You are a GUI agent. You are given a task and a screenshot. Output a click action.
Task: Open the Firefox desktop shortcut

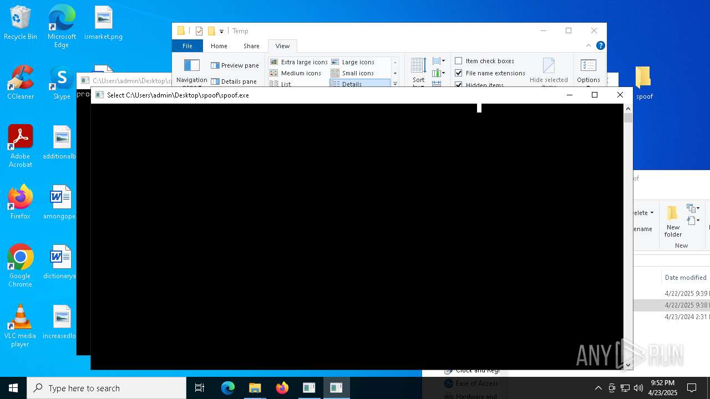(21, 203)
